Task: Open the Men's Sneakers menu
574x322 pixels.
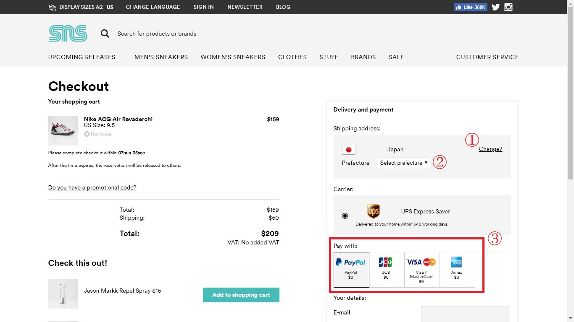Action: tap(161, 57)
